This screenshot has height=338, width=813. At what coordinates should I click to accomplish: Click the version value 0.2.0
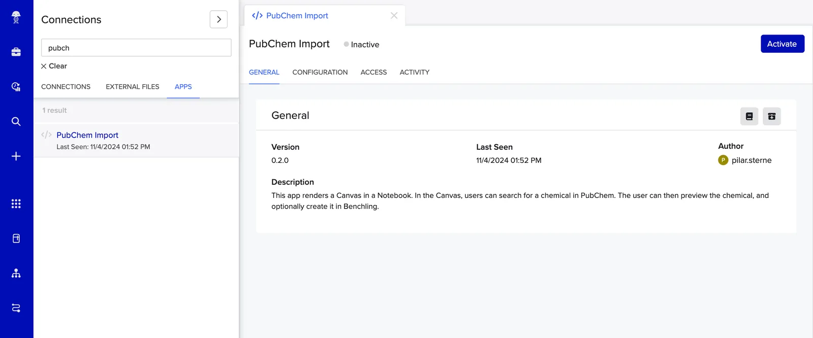[x=280, y=160]
